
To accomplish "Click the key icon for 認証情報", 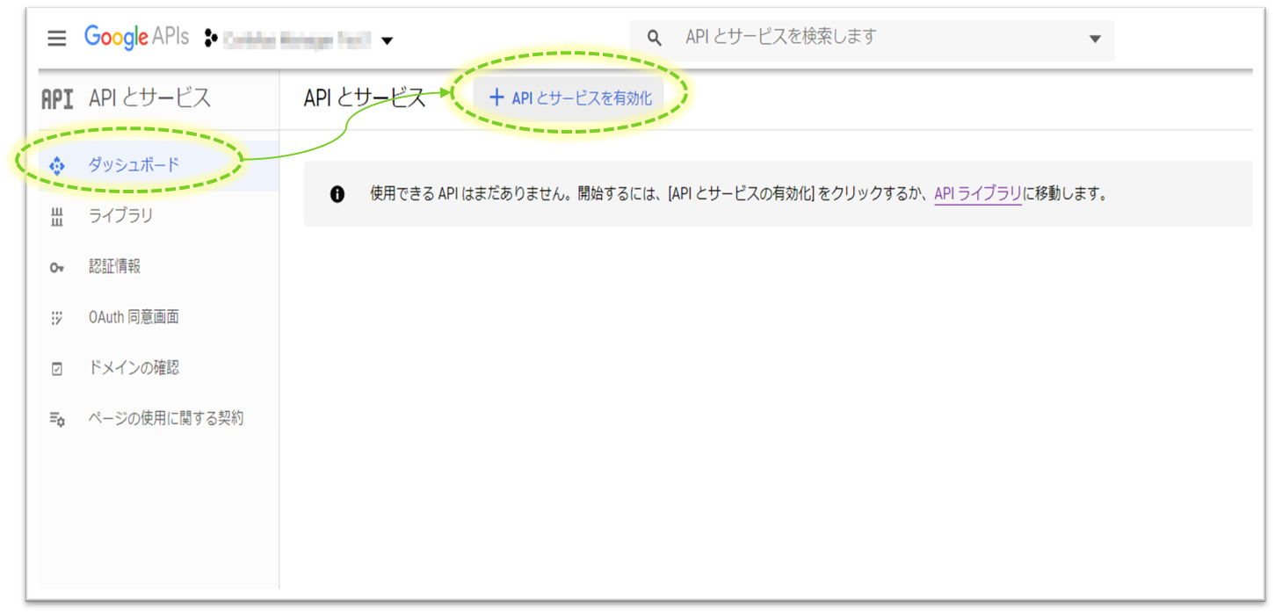I will point(57,268).
